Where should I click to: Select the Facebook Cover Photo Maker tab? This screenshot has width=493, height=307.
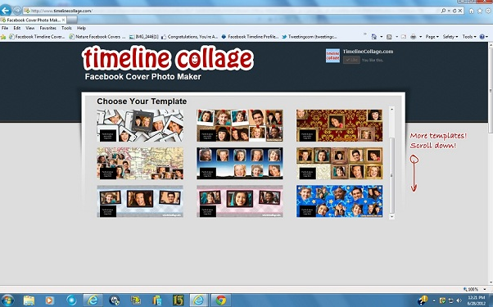(x=33, y=20)
